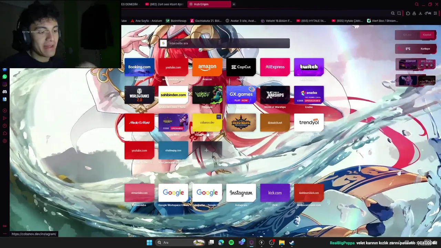Open the Google Workspace tile
Viewport: 441px width, 248px height.
(173, 193)
